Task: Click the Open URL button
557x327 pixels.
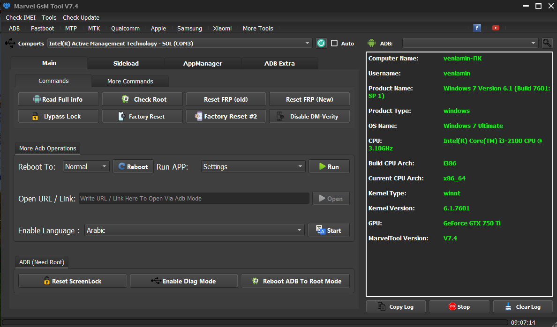Action: click(331, 199)
